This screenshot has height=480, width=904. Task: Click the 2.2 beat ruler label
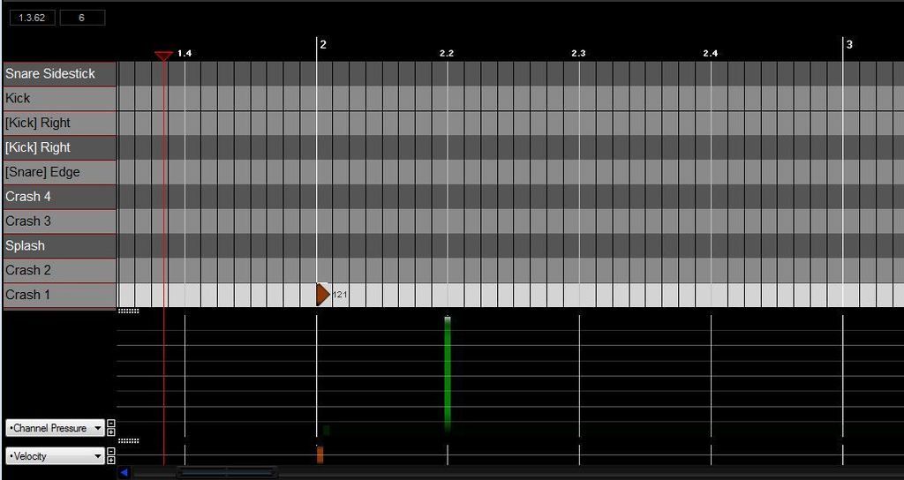[447, 54]
